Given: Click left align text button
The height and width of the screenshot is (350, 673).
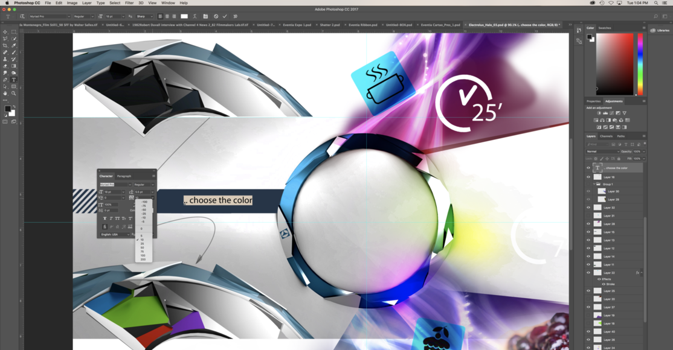Looking at the screenshot, I should (x=160, y=16).
